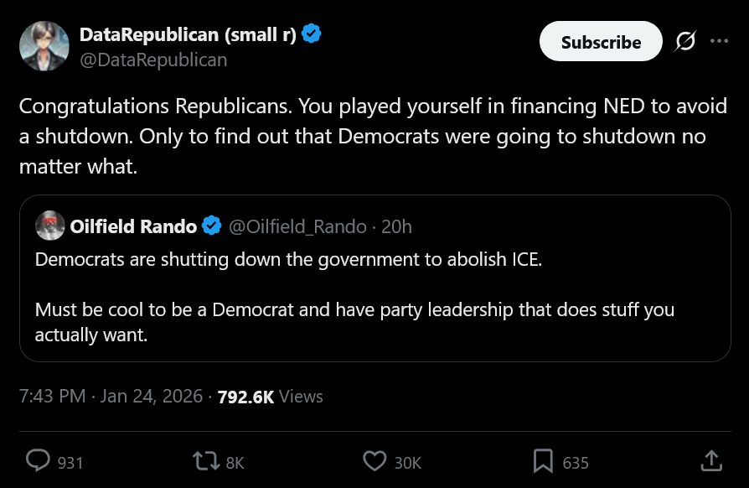Subscribe to DataRepublican
Viewport: 749px width, 488px height.
click(601, 42)
